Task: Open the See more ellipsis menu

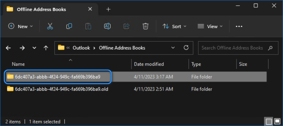Action: click(x=239, y=26)
